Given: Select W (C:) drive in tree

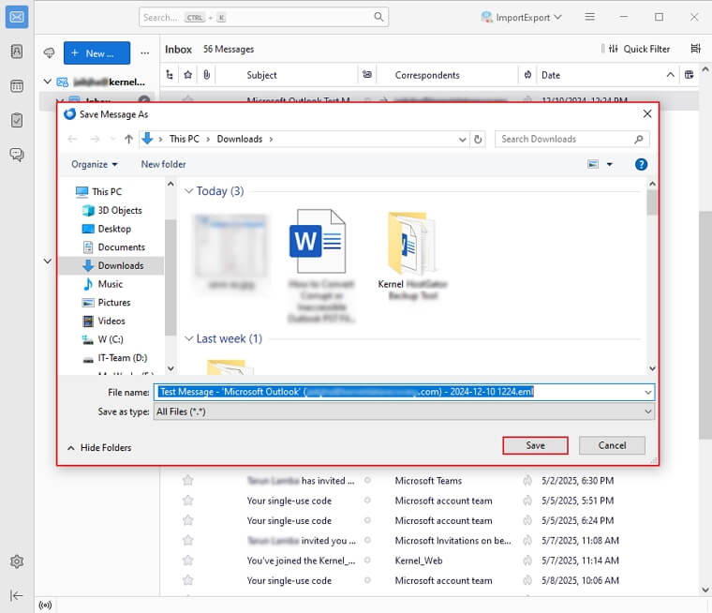Looking at the screenshot, I should (x=111, y=339).
